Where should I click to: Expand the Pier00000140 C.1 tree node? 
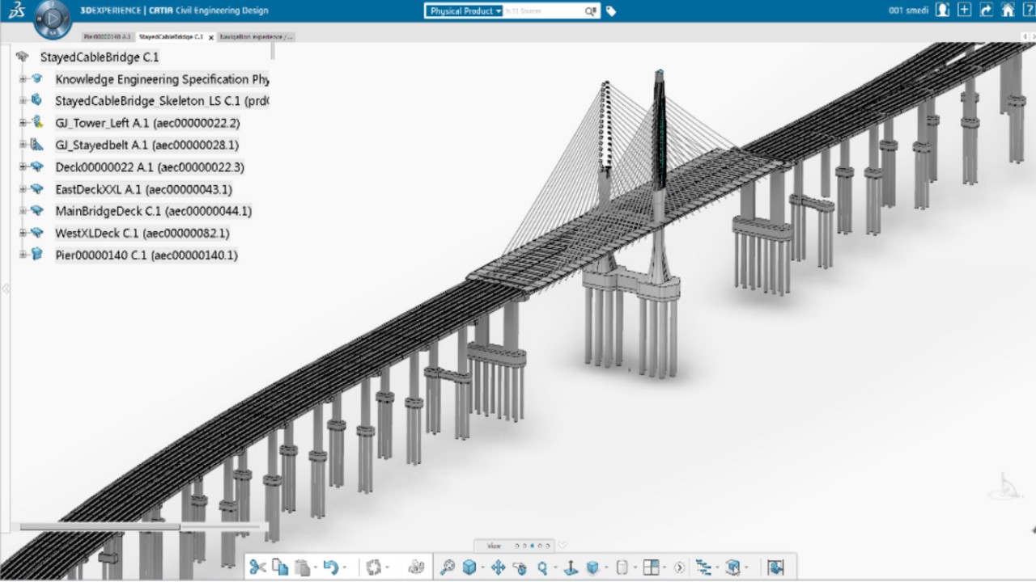23,255
